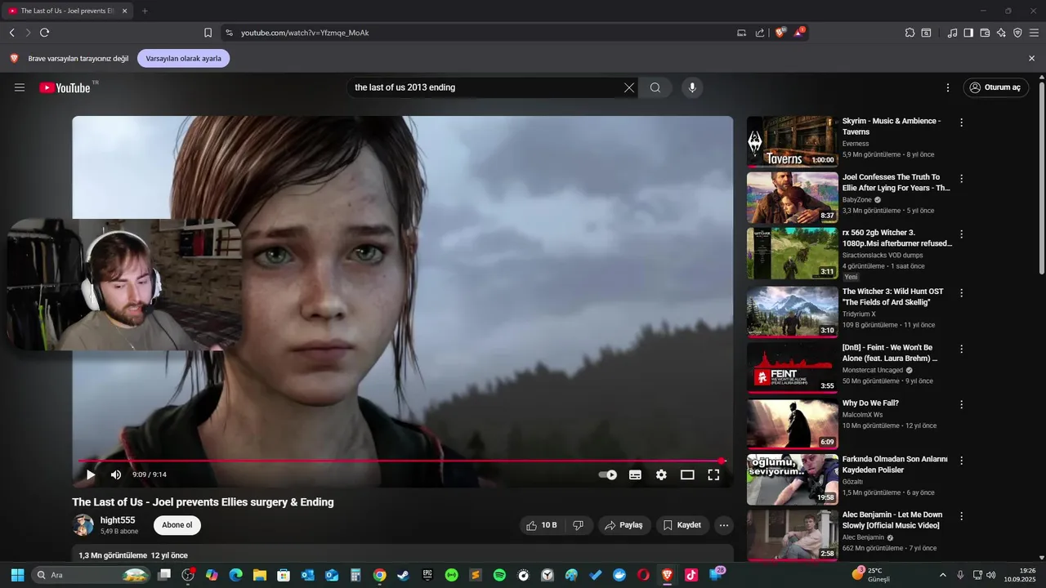Reload the page
The image size is (1046, 588).
[44, 33]
